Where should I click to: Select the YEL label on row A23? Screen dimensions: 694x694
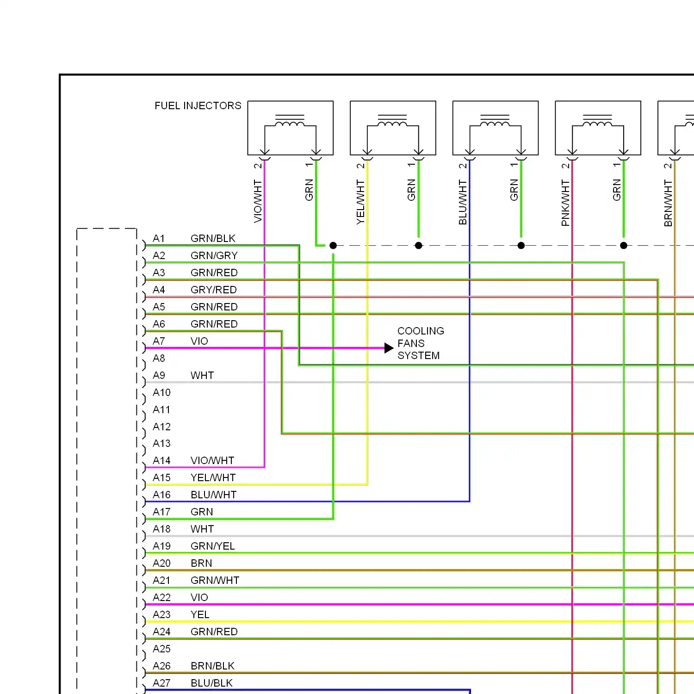pos(200,615)
